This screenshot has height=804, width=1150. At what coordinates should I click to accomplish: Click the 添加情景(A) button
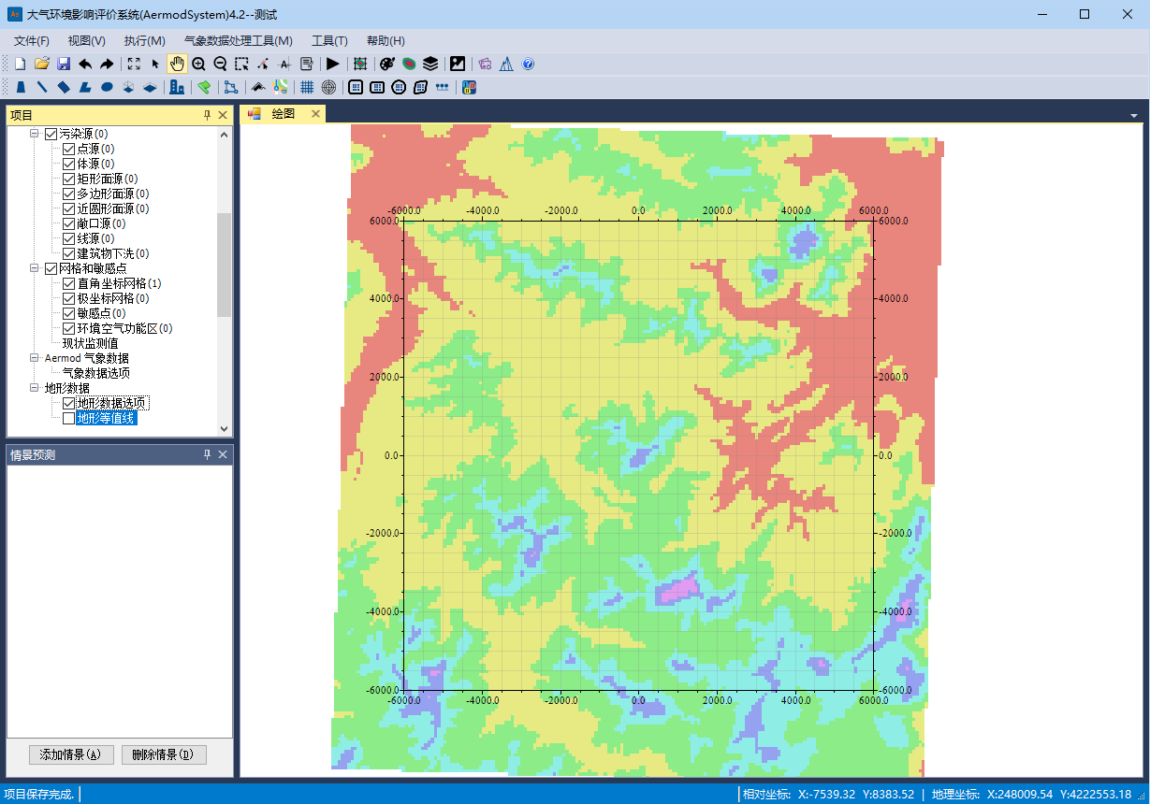(71, 754)
